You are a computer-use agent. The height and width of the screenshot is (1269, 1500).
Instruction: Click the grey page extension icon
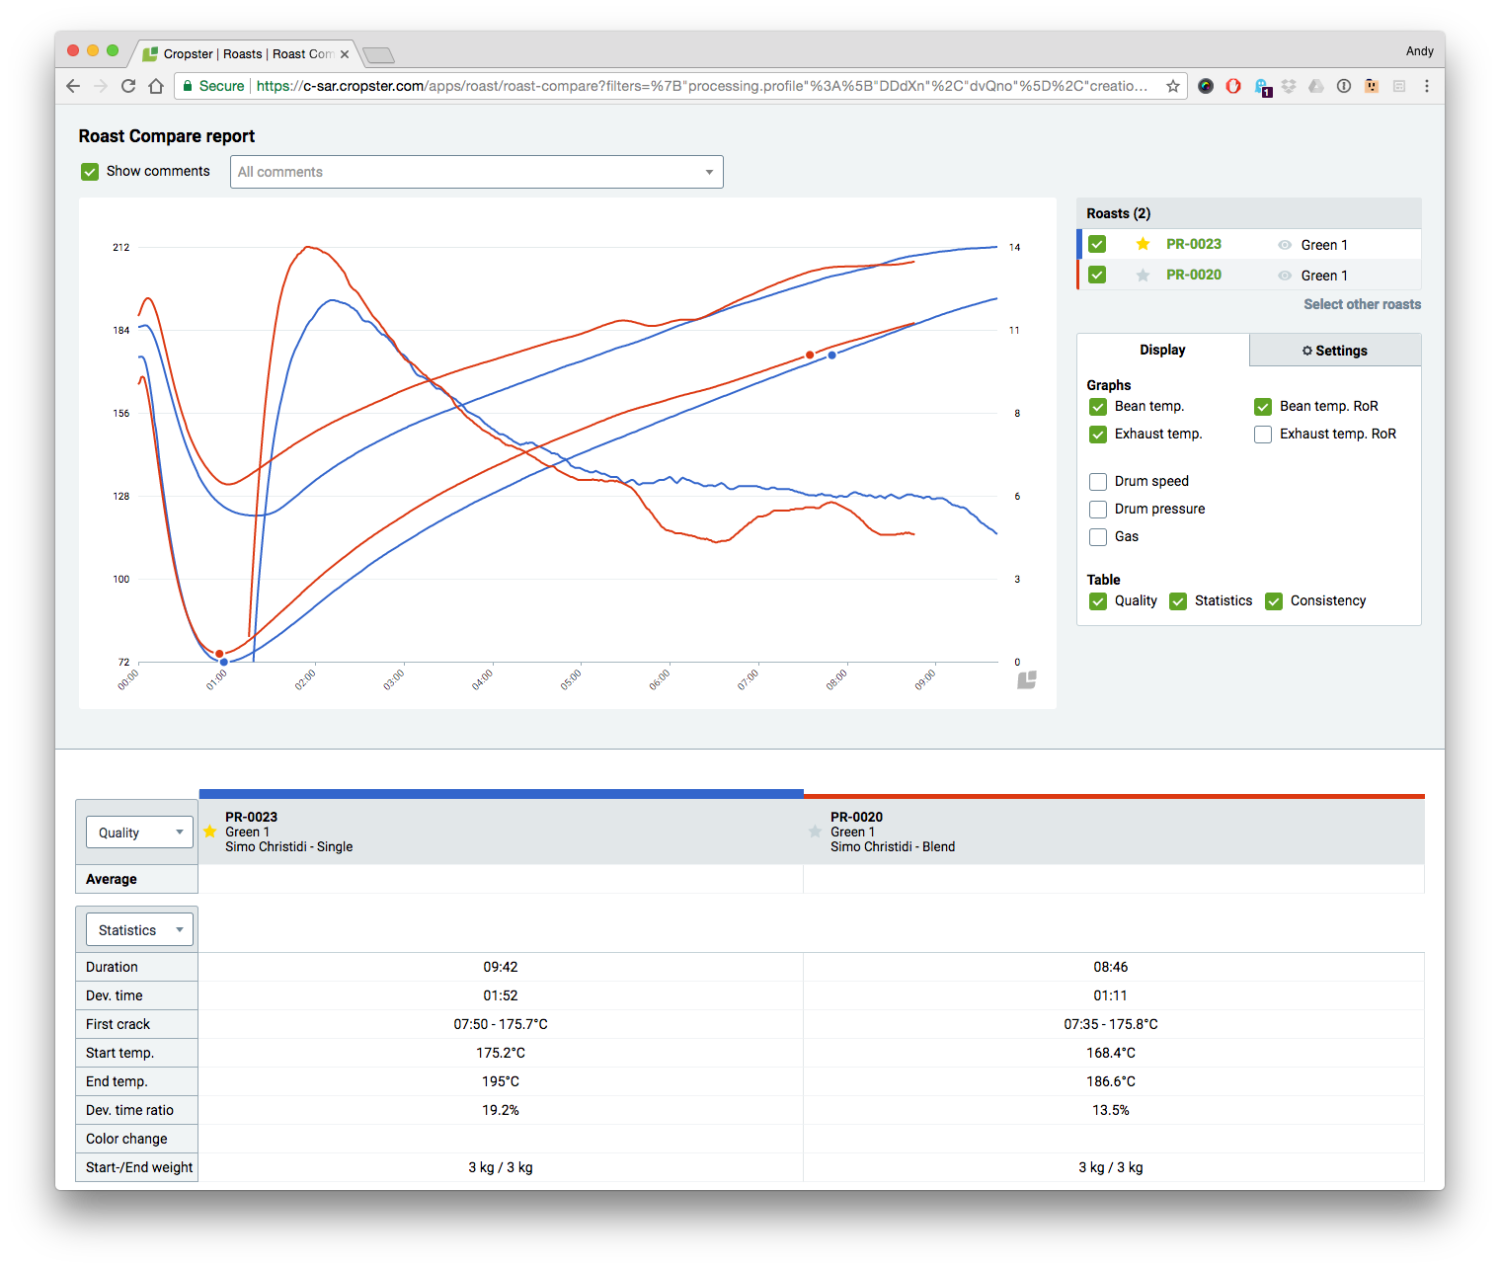point(1399,86)
